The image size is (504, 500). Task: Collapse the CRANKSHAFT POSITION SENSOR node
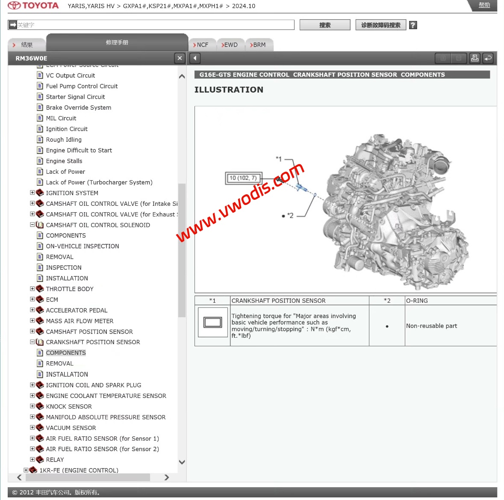click(32, 342)
